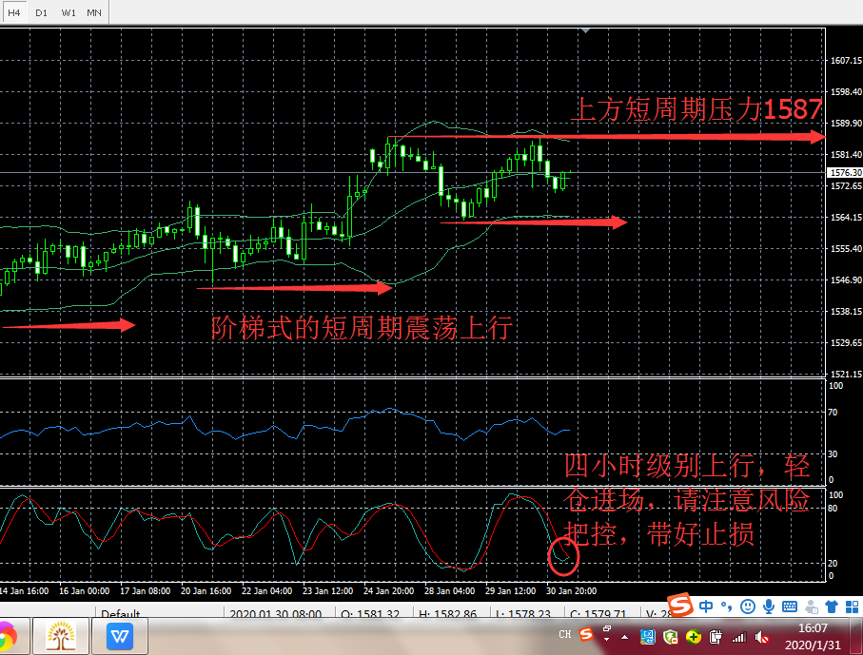Click the green shield security tray icon
Image resolution: width=863 pixels, height=655 pixels.
point(671,637)
